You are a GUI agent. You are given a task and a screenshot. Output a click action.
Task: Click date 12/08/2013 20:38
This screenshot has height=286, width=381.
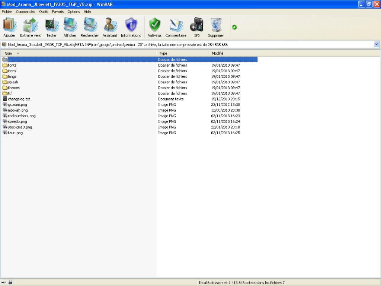(x=225, y=110)
